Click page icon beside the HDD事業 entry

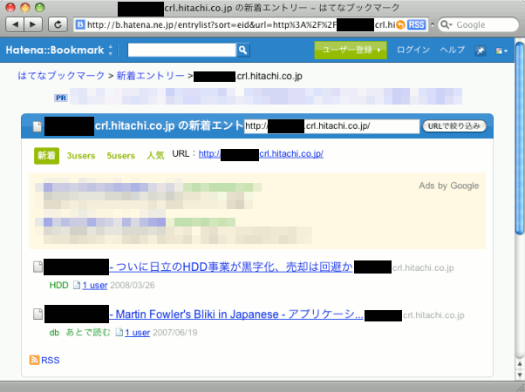tap(37, 267)
